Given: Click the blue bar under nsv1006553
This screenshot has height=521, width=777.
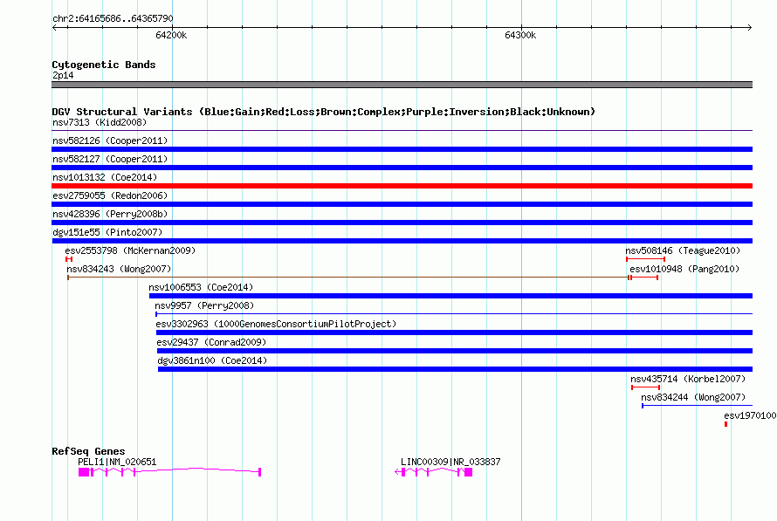Looking at the screenshot, I should coord(451,296).
